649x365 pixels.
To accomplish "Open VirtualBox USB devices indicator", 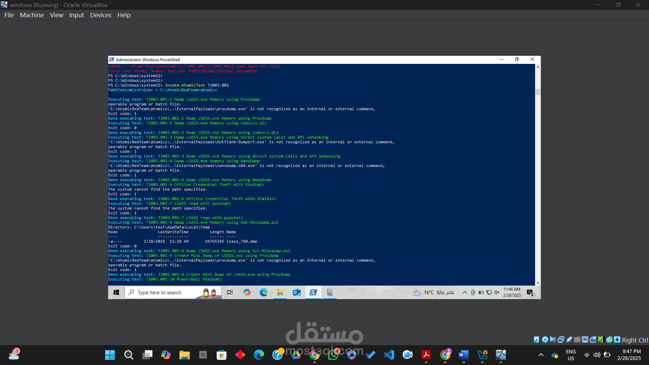I will click(x=569, y=340).
